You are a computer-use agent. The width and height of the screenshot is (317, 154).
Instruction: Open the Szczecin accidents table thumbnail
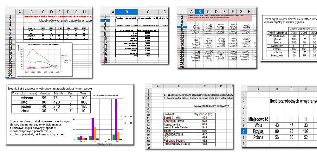click(289, 38)
